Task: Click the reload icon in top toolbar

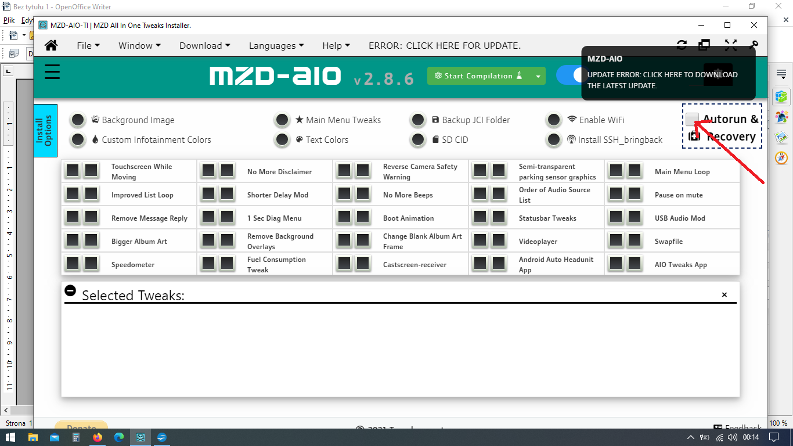Action: pos(682,45)
